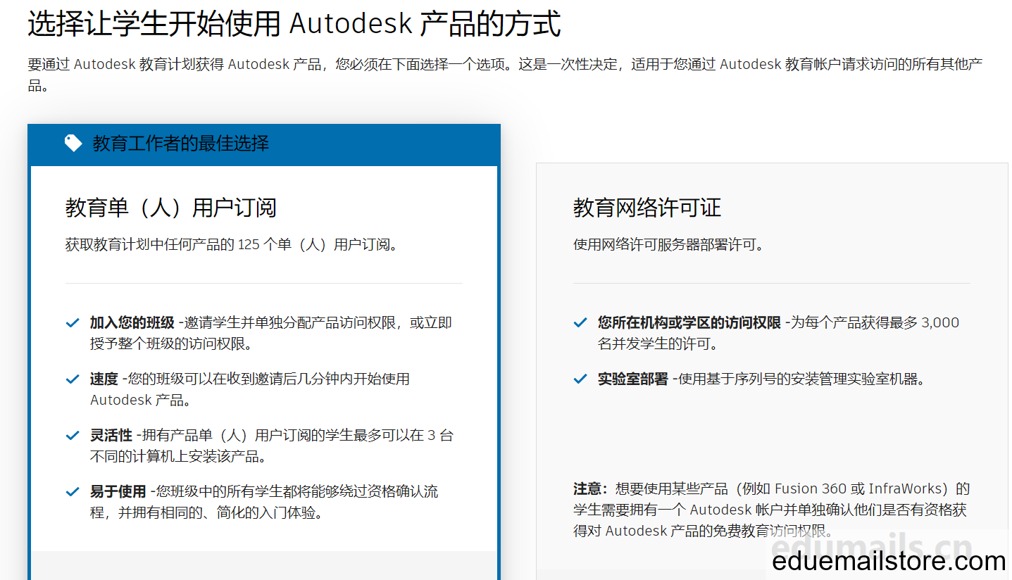Select the 教育网络许可证 card heading
Screen dimensions: 1012x580
tap(647, 208)
